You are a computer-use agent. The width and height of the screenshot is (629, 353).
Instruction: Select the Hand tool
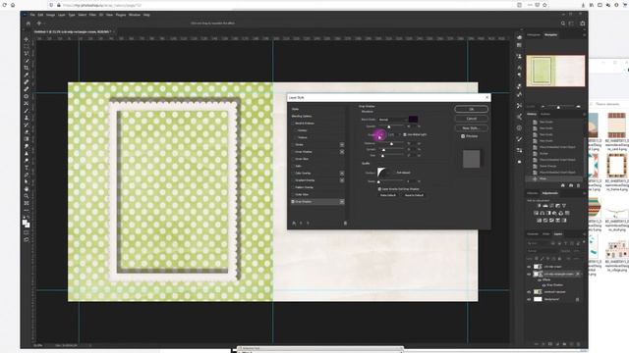click(x=27, y=189)
